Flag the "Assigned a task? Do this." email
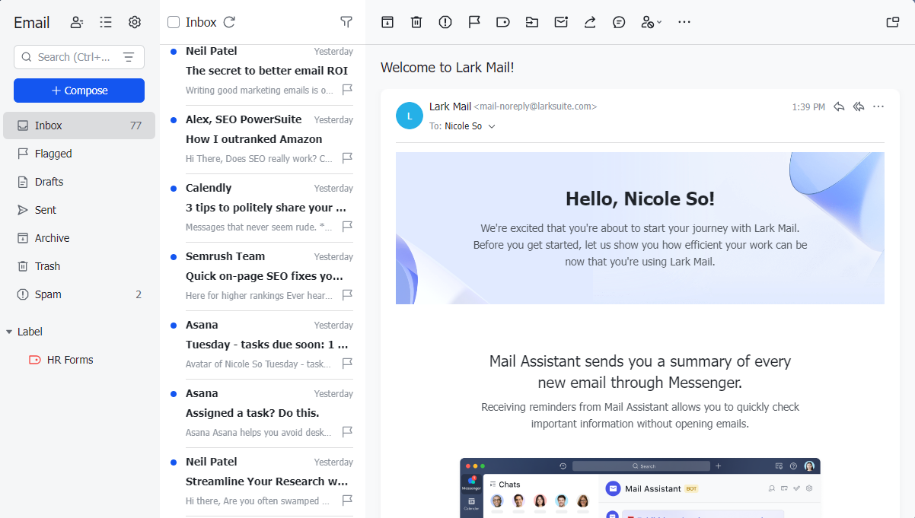 click(x=347, y=432)
